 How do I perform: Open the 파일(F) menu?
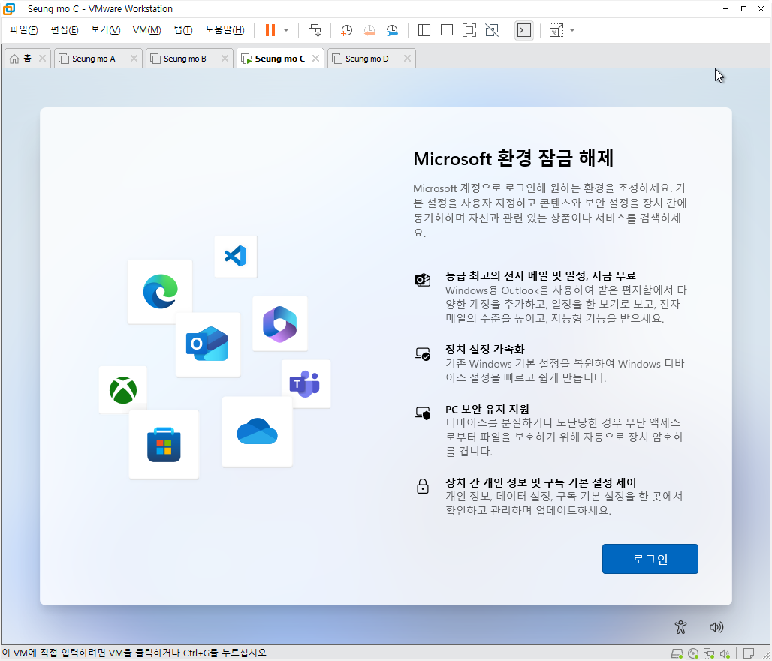coord(23,30)
